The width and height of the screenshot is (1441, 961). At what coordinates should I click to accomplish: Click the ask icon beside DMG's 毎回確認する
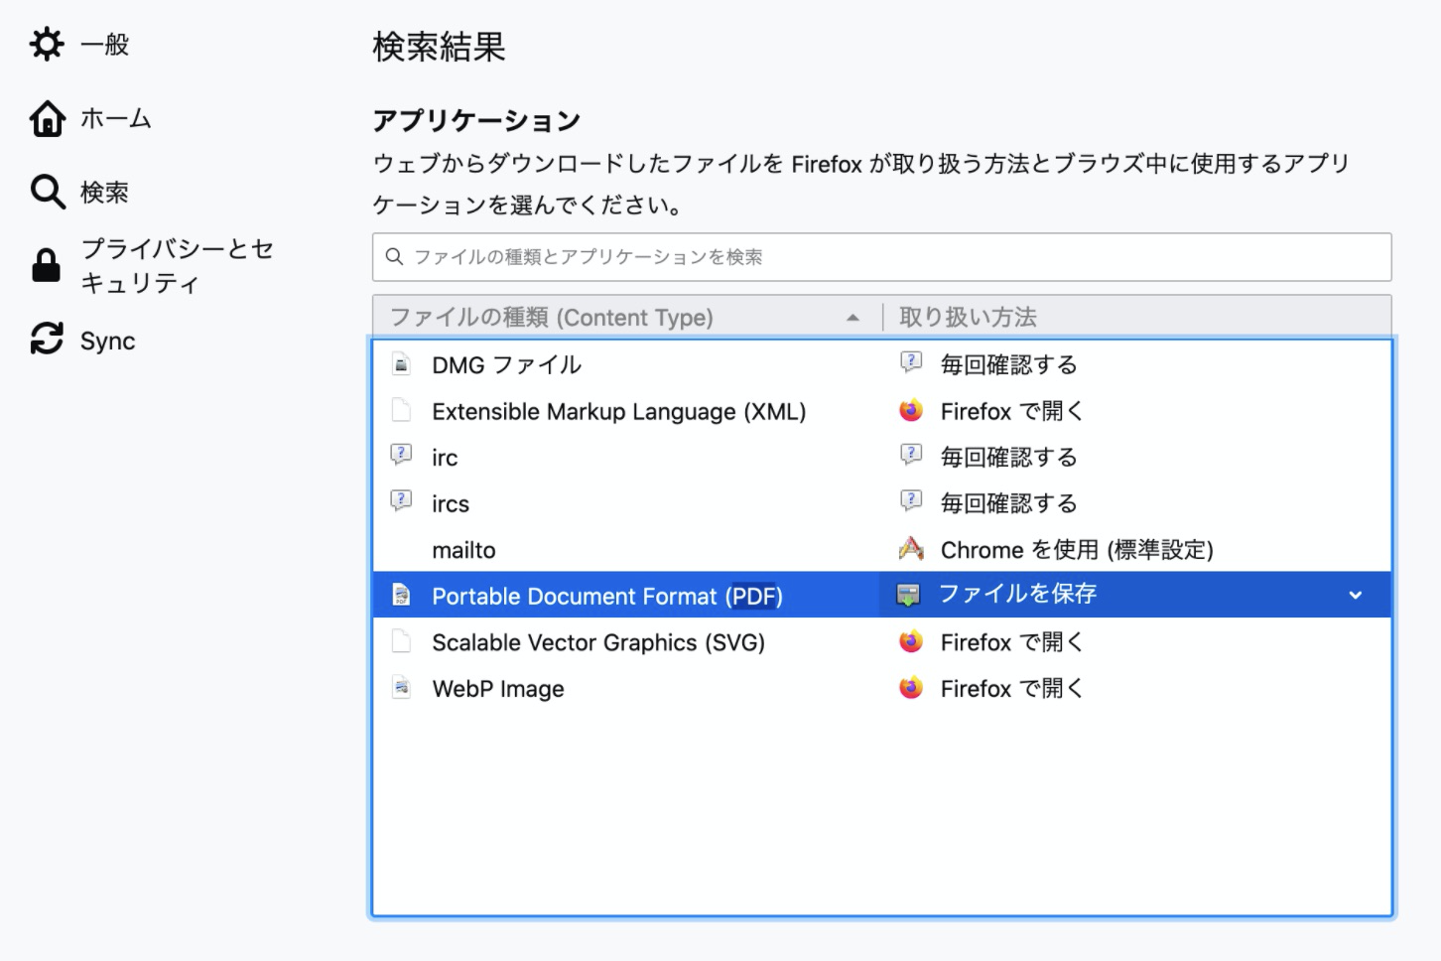click(x=911, y=362)
